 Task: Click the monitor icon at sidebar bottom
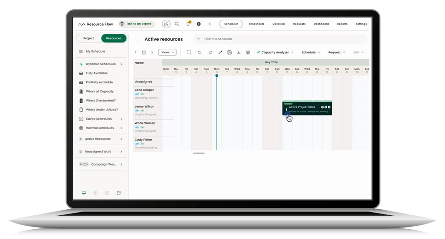click(x=84, y=193)
